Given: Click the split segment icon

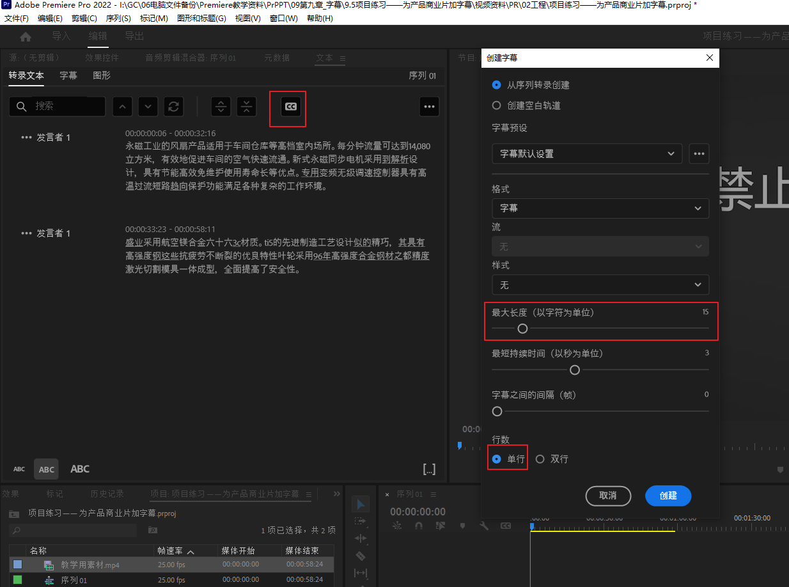Looking at the screenshot, I should tap(221, 107).
